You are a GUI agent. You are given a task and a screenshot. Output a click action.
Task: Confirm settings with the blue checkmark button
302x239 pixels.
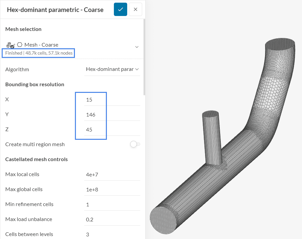(x=120, y=9)
